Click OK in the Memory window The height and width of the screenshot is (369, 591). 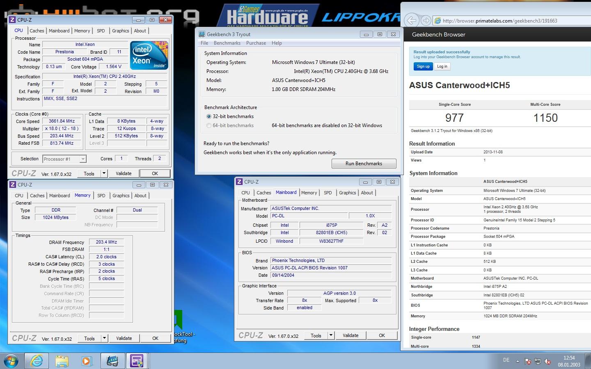point(155,338)
